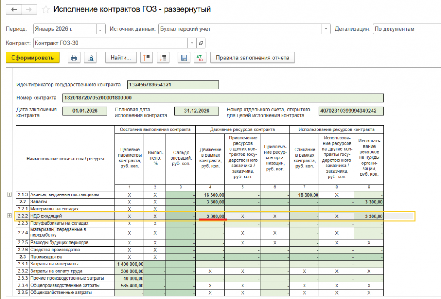
Task: Open print preview with magnifier page icon
Action: pyautogui.click(x=90, y=58)
